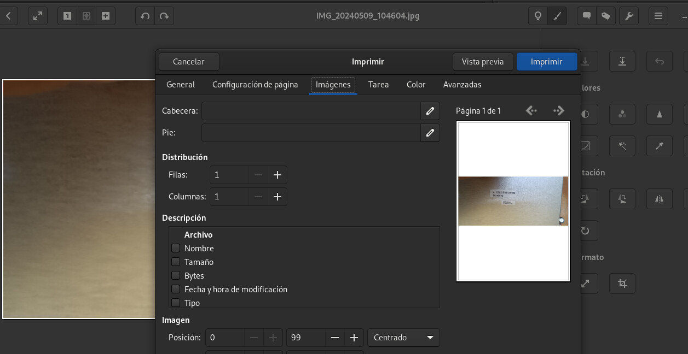The height and width of the screenshot is (354, 688).
Task: Open the Configuración de página tab
Action: click(x=255, y=85)
